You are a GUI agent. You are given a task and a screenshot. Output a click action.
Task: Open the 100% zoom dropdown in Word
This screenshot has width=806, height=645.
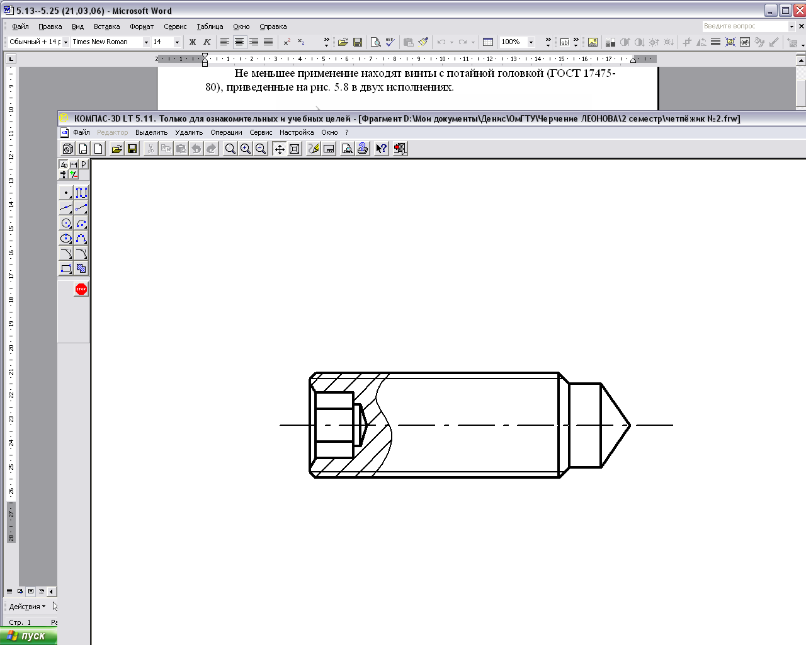pos(531,42)
